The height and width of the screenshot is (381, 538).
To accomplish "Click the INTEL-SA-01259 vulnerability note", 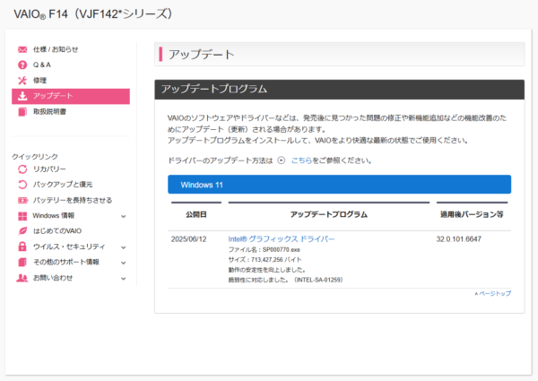I will click(285, 280).
